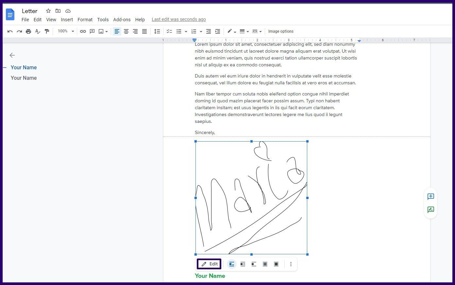
Task: Expand the border color dropdown arrow
Action: click(235, 32)
